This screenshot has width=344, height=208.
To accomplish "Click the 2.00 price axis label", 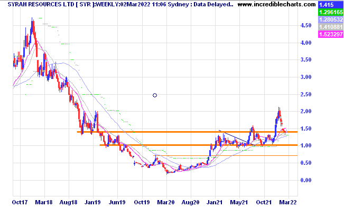I will pyautogui.click(x=306, y=111).
